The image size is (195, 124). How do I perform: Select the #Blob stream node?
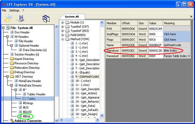coord(27,117)
